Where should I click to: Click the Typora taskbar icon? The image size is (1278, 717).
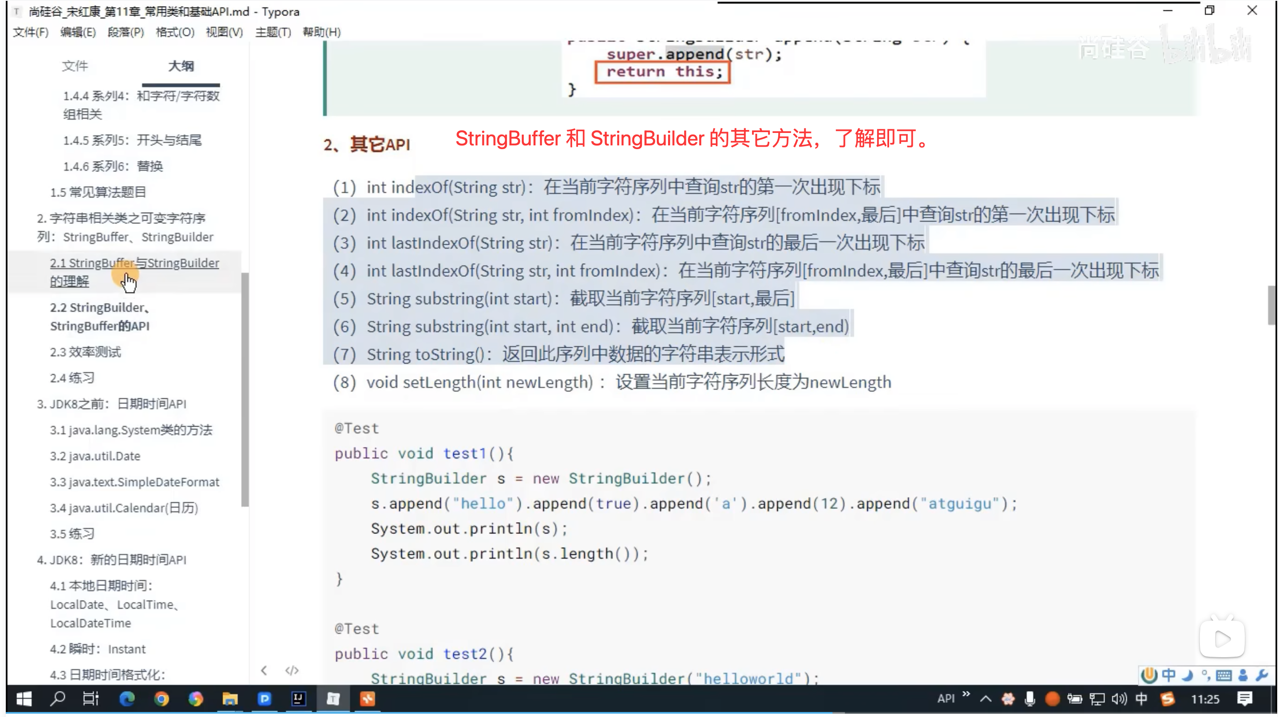coord(333,699)
